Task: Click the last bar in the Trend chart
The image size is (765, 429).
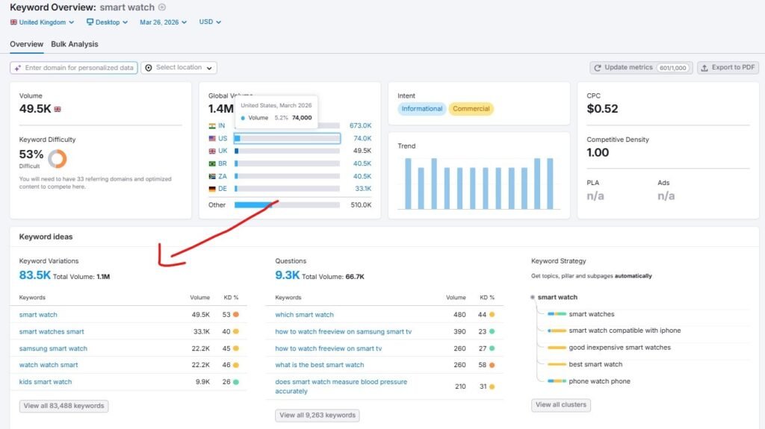Action: tap(550, 184)
